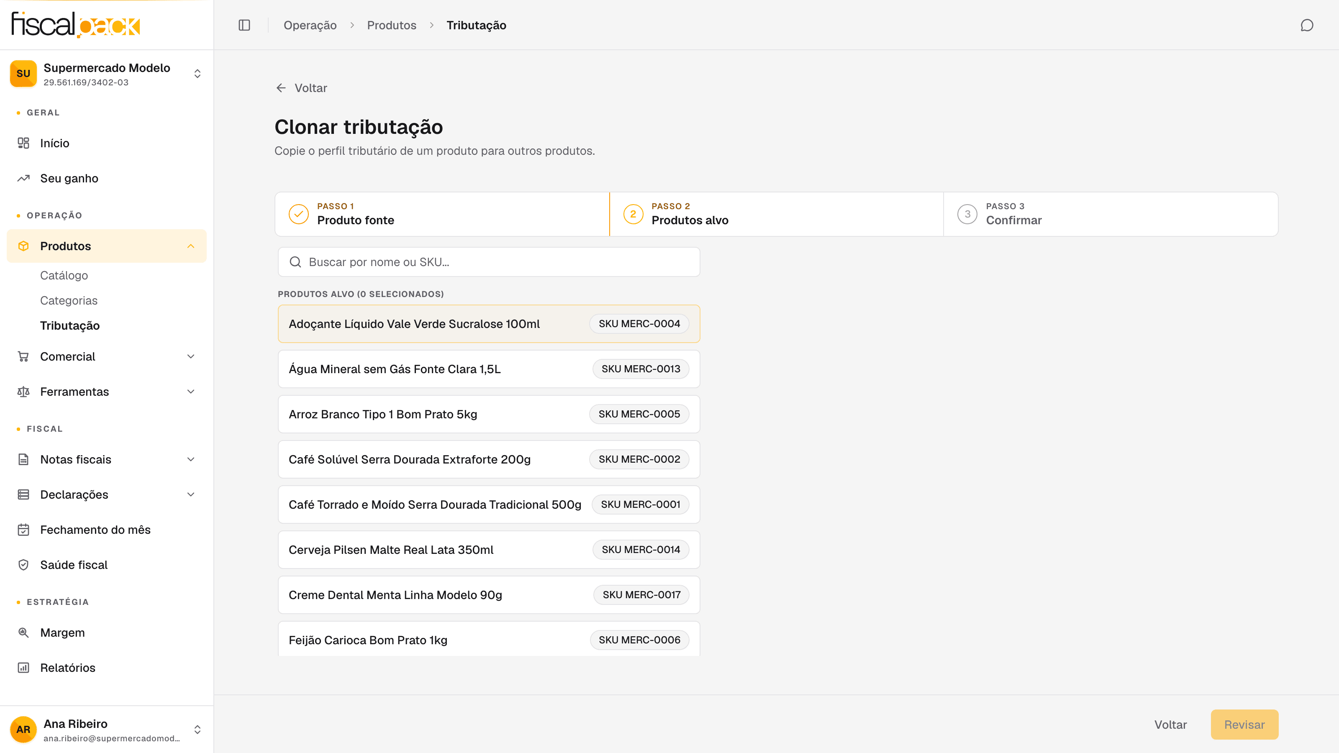1339x753 pixels.
Task: Click the Margem magnifier icon
Action: point(23,633)
